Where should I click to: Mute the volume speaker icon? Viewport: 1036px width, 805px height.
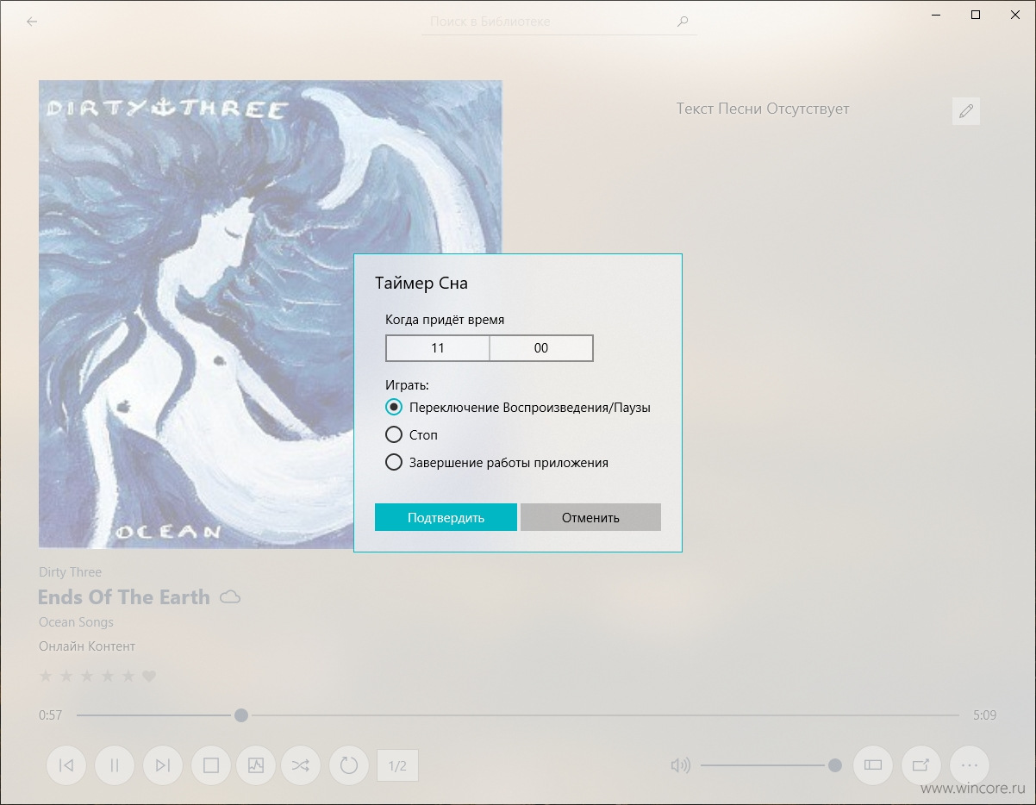pyautogui.click(x=681, y=764)
